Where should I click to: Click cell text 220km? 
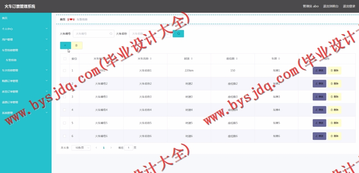pyautogui.click(x=189, y=71)
